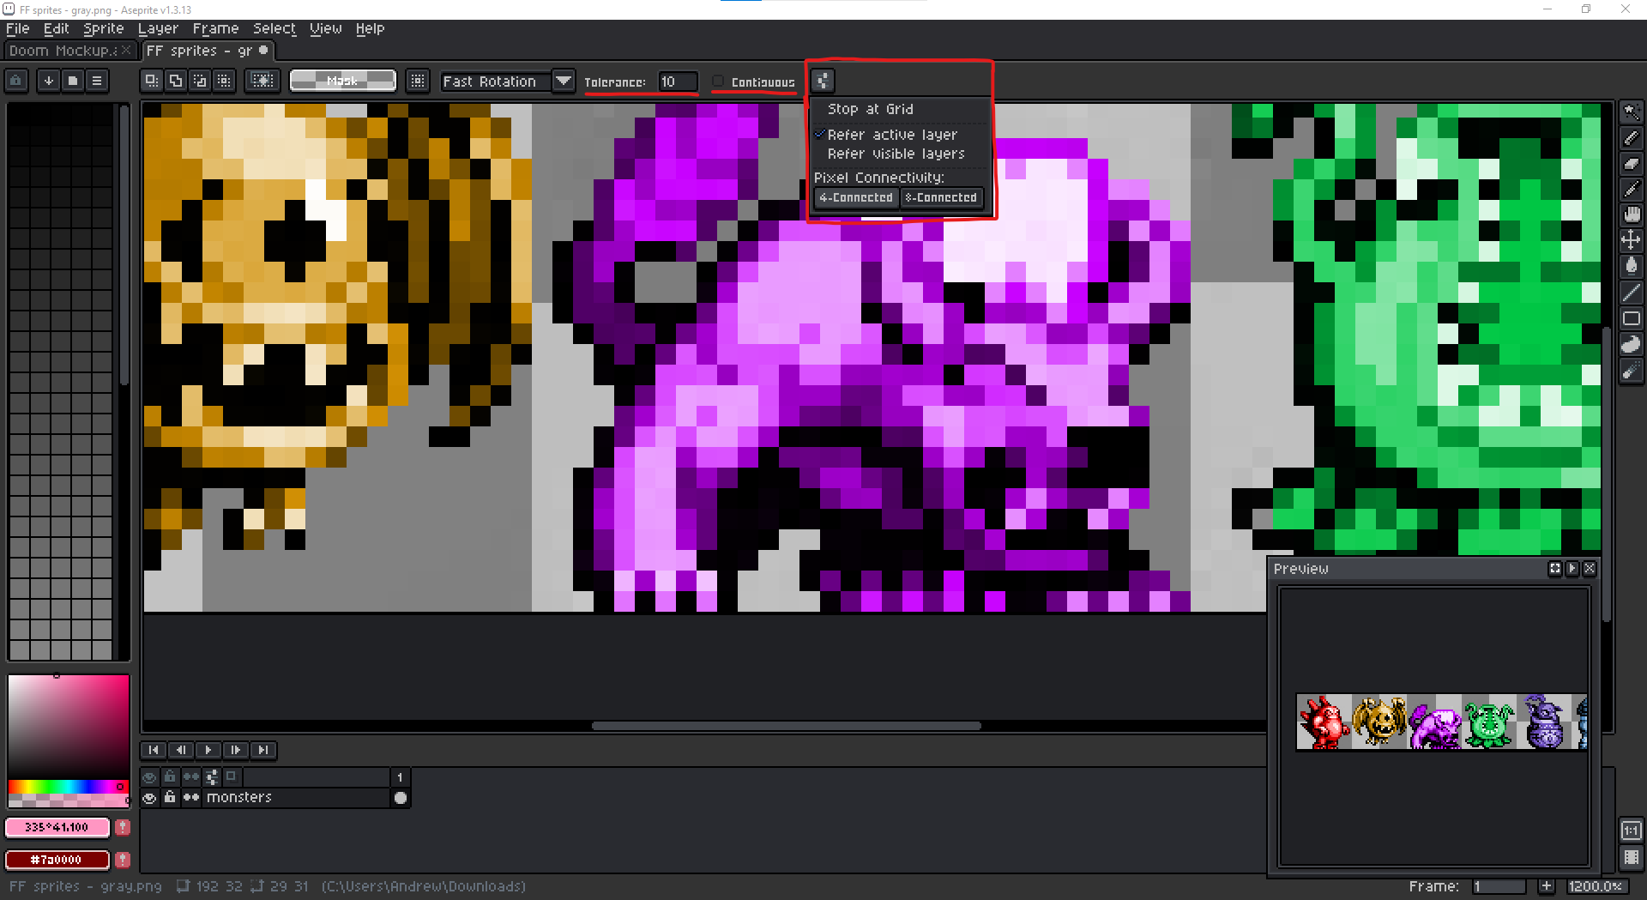Select the Hand tool

point(1632,214)
